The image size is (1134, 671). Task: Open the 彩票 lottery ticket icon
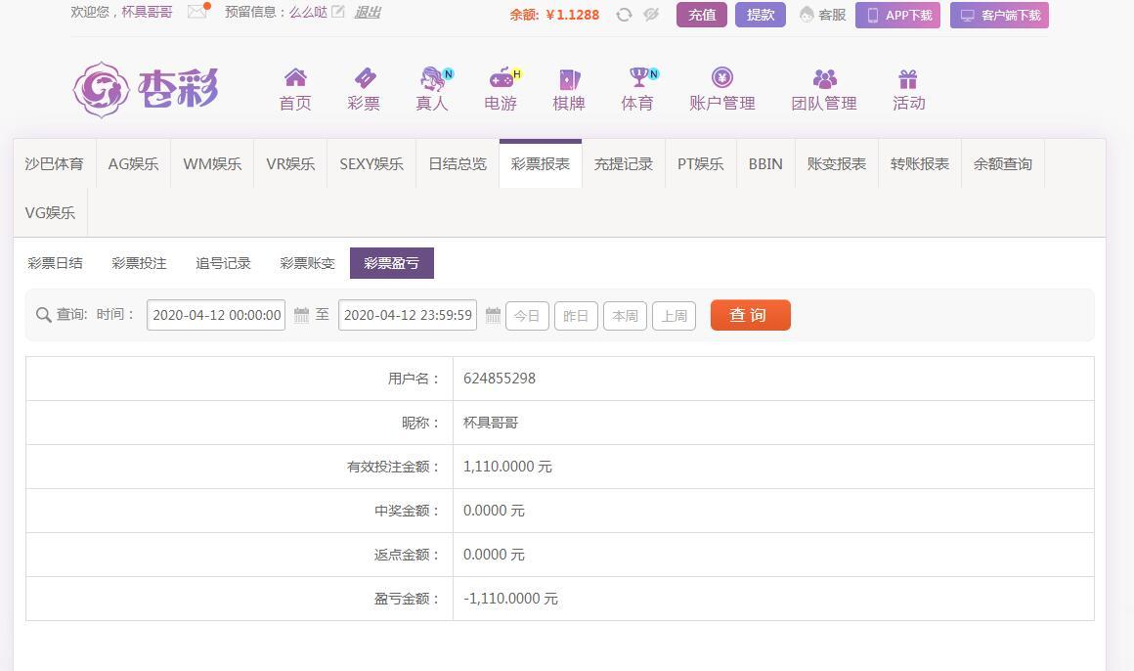pos(364,77)
